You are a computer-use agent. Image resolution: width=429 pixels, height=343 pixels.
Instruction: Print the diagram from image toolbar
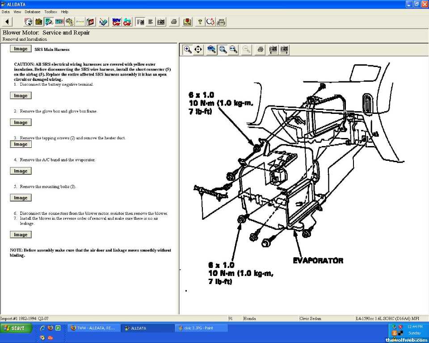pyautogui.click(x=260, y=50)
